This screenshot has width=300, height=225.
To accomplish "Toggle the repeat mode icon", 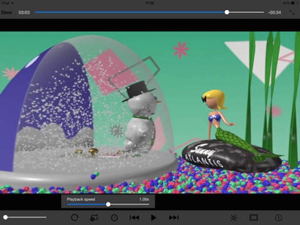I will [x=94, y=217].
